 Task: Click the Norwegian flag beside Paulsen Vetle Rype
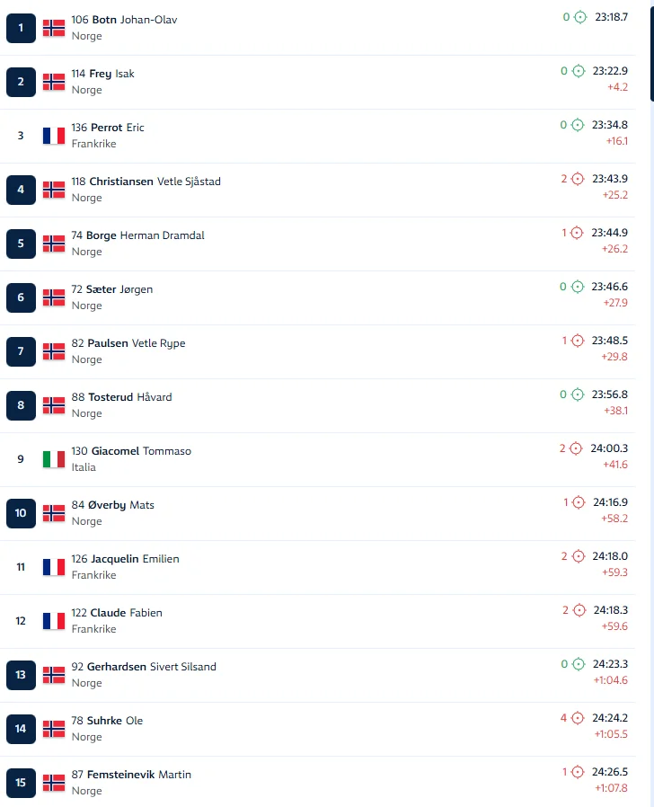click(54, 351)
